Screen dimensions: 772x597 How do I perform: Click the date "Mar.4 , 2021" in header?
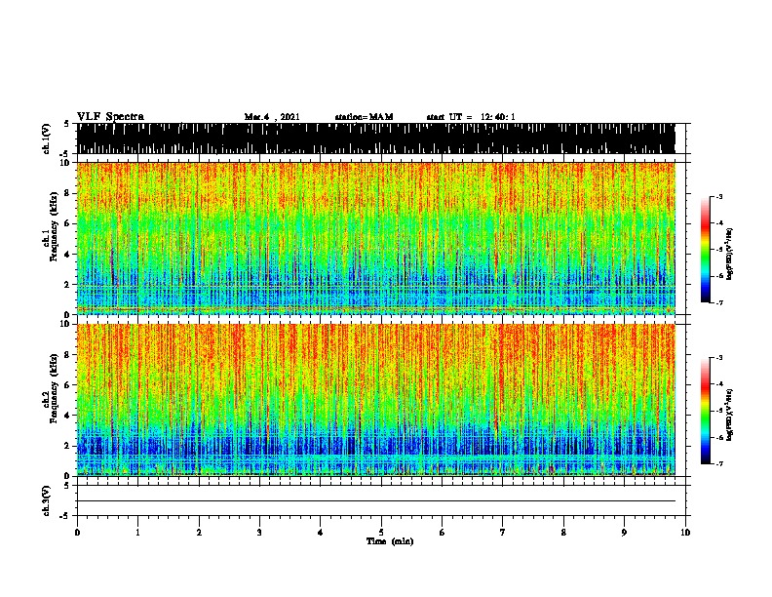tap(272, 117)
